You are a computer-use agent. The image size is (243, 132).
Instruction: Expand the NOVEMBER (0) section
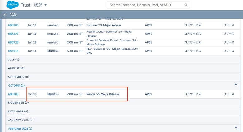click(x=123, y=103)
